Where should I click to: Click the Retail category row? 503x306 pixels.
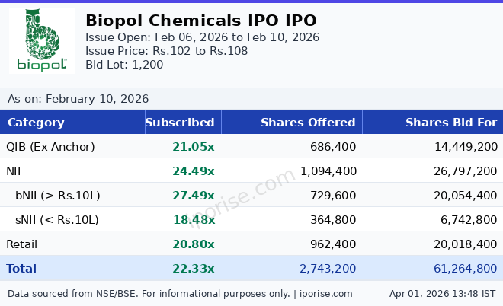tap(21, 244)
